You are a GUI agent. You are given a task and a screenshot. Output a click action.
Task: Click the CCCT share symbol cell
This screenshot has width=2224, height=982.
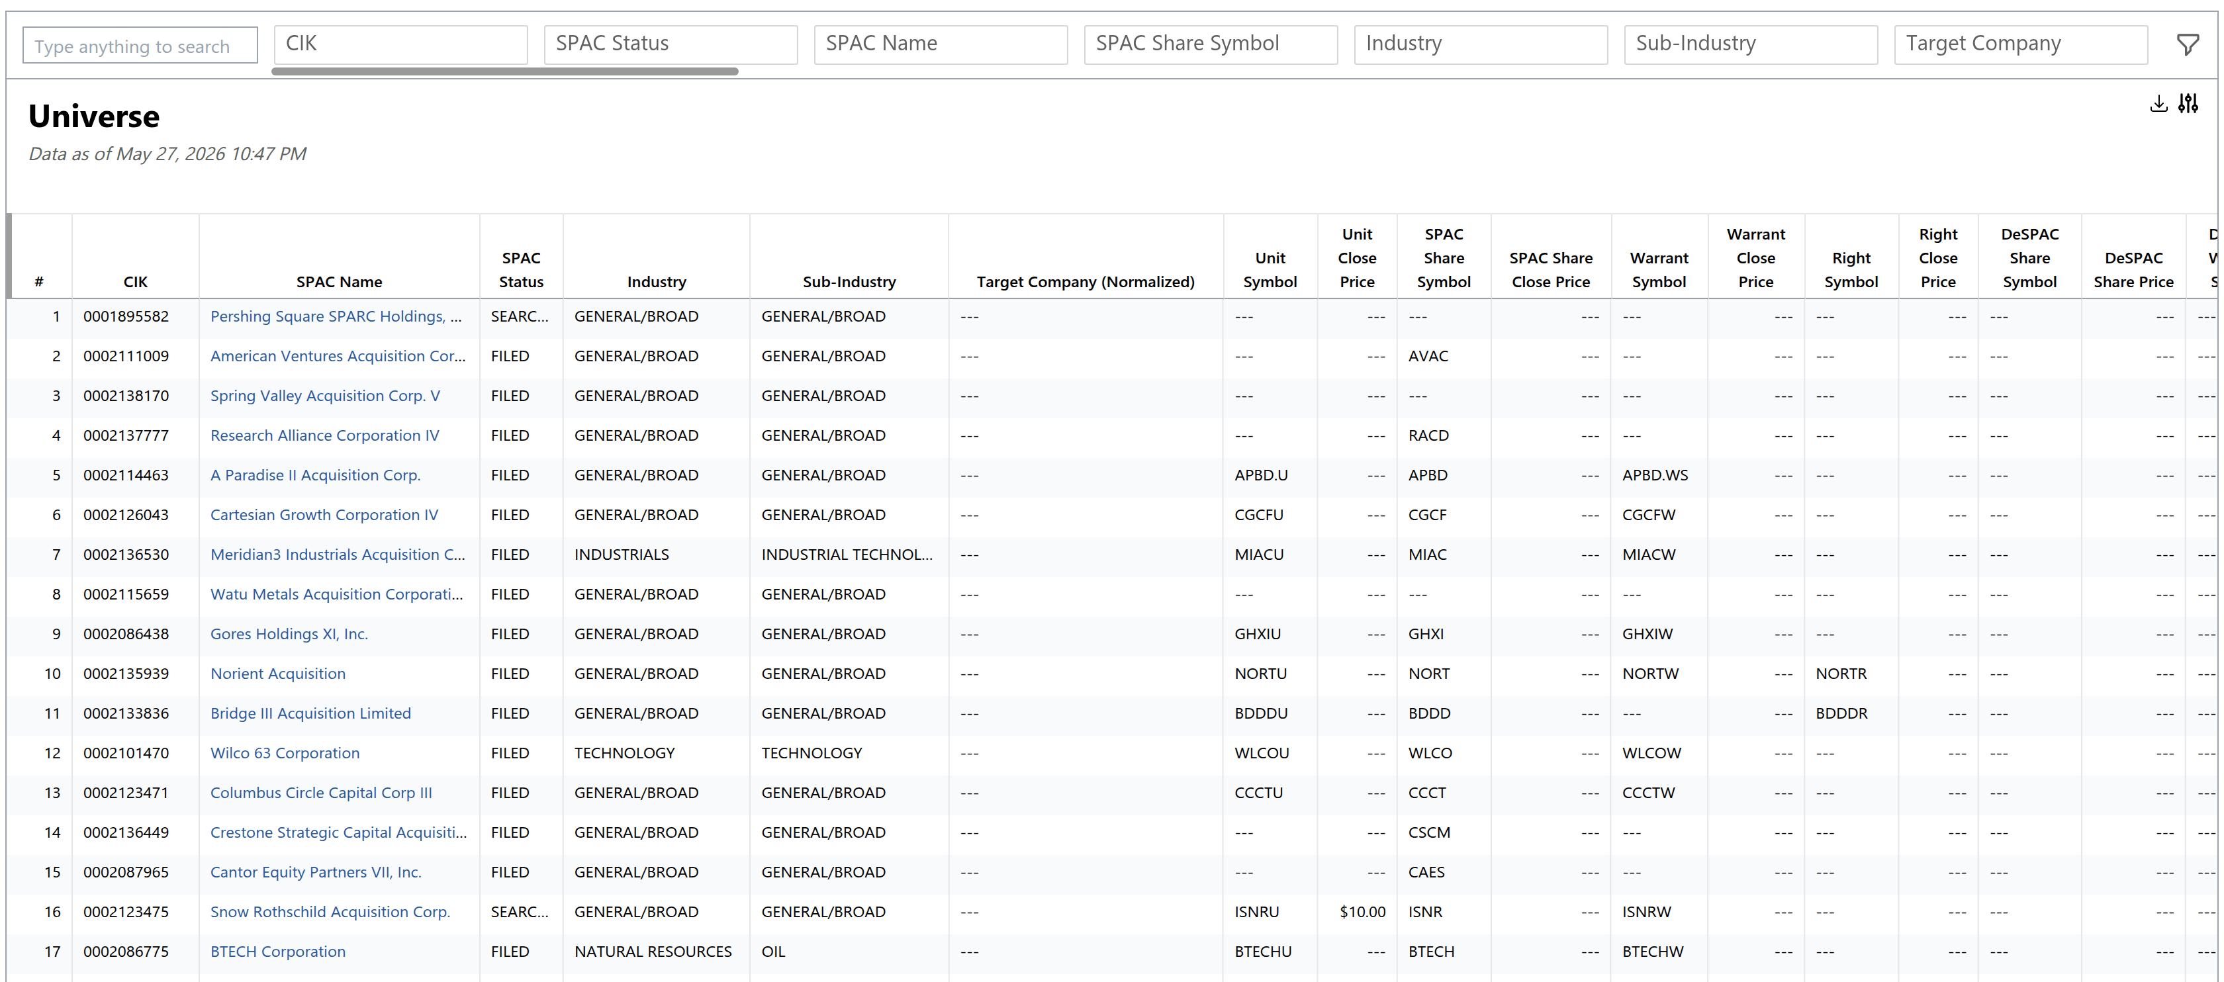click(1427, 793)
